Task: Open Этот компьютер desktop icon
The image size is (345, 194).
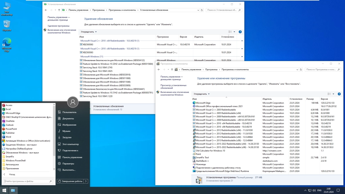Action: pos(7,9)
